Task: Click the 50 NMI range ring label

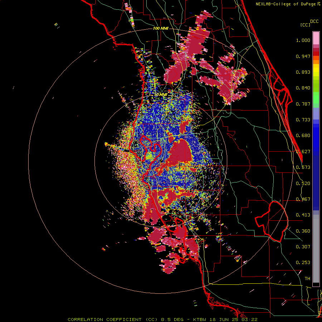Action: 161,94
